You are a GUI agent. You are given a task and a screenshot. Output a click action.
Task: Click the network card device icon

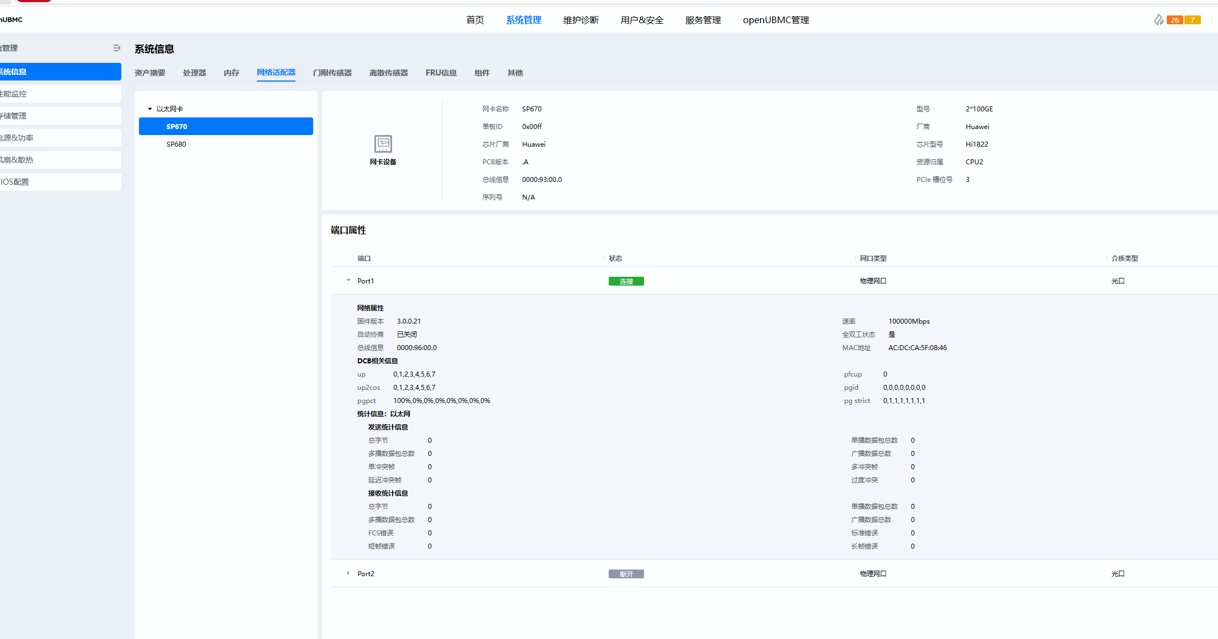coord(383,144)
